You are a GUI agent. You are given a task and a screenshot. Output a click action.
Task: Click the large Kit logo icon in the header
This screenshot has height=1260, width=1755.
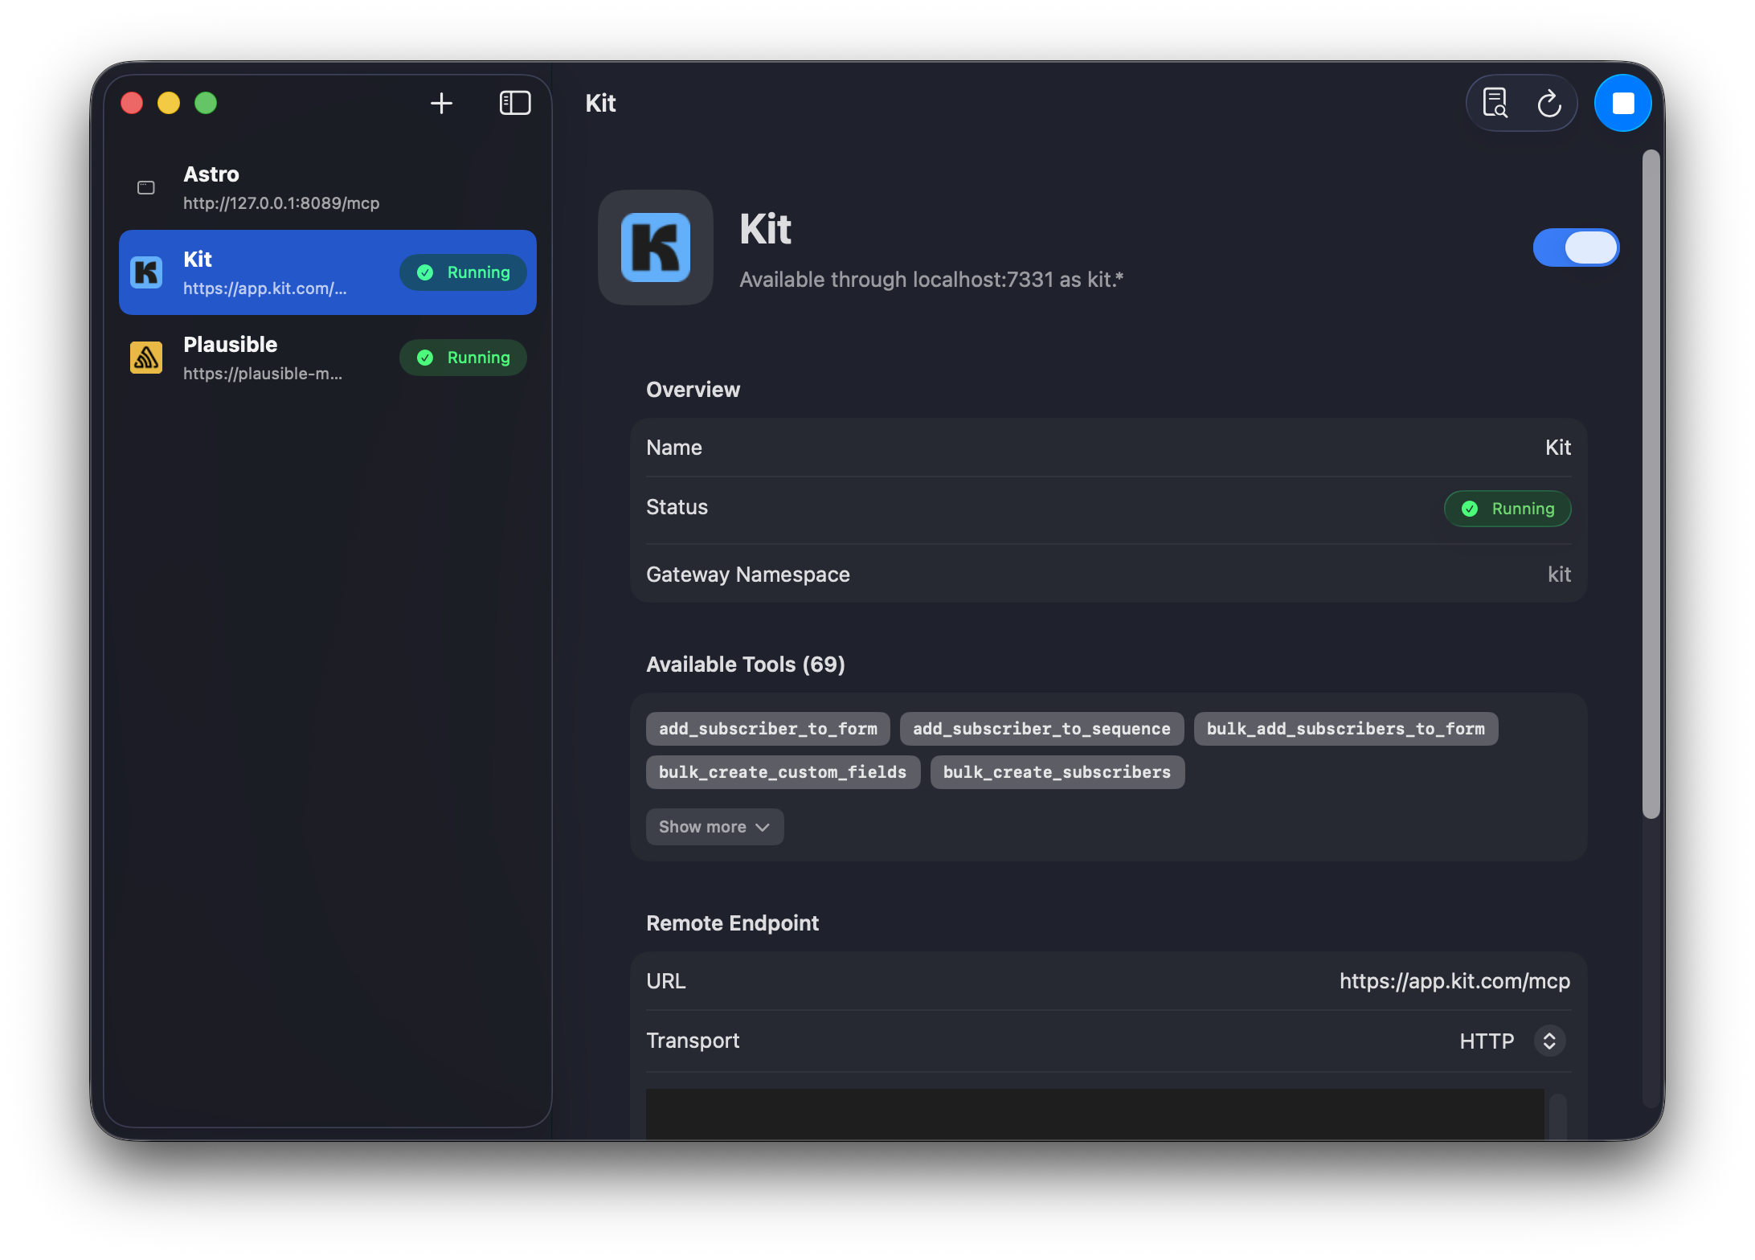(x=656, y=247)
